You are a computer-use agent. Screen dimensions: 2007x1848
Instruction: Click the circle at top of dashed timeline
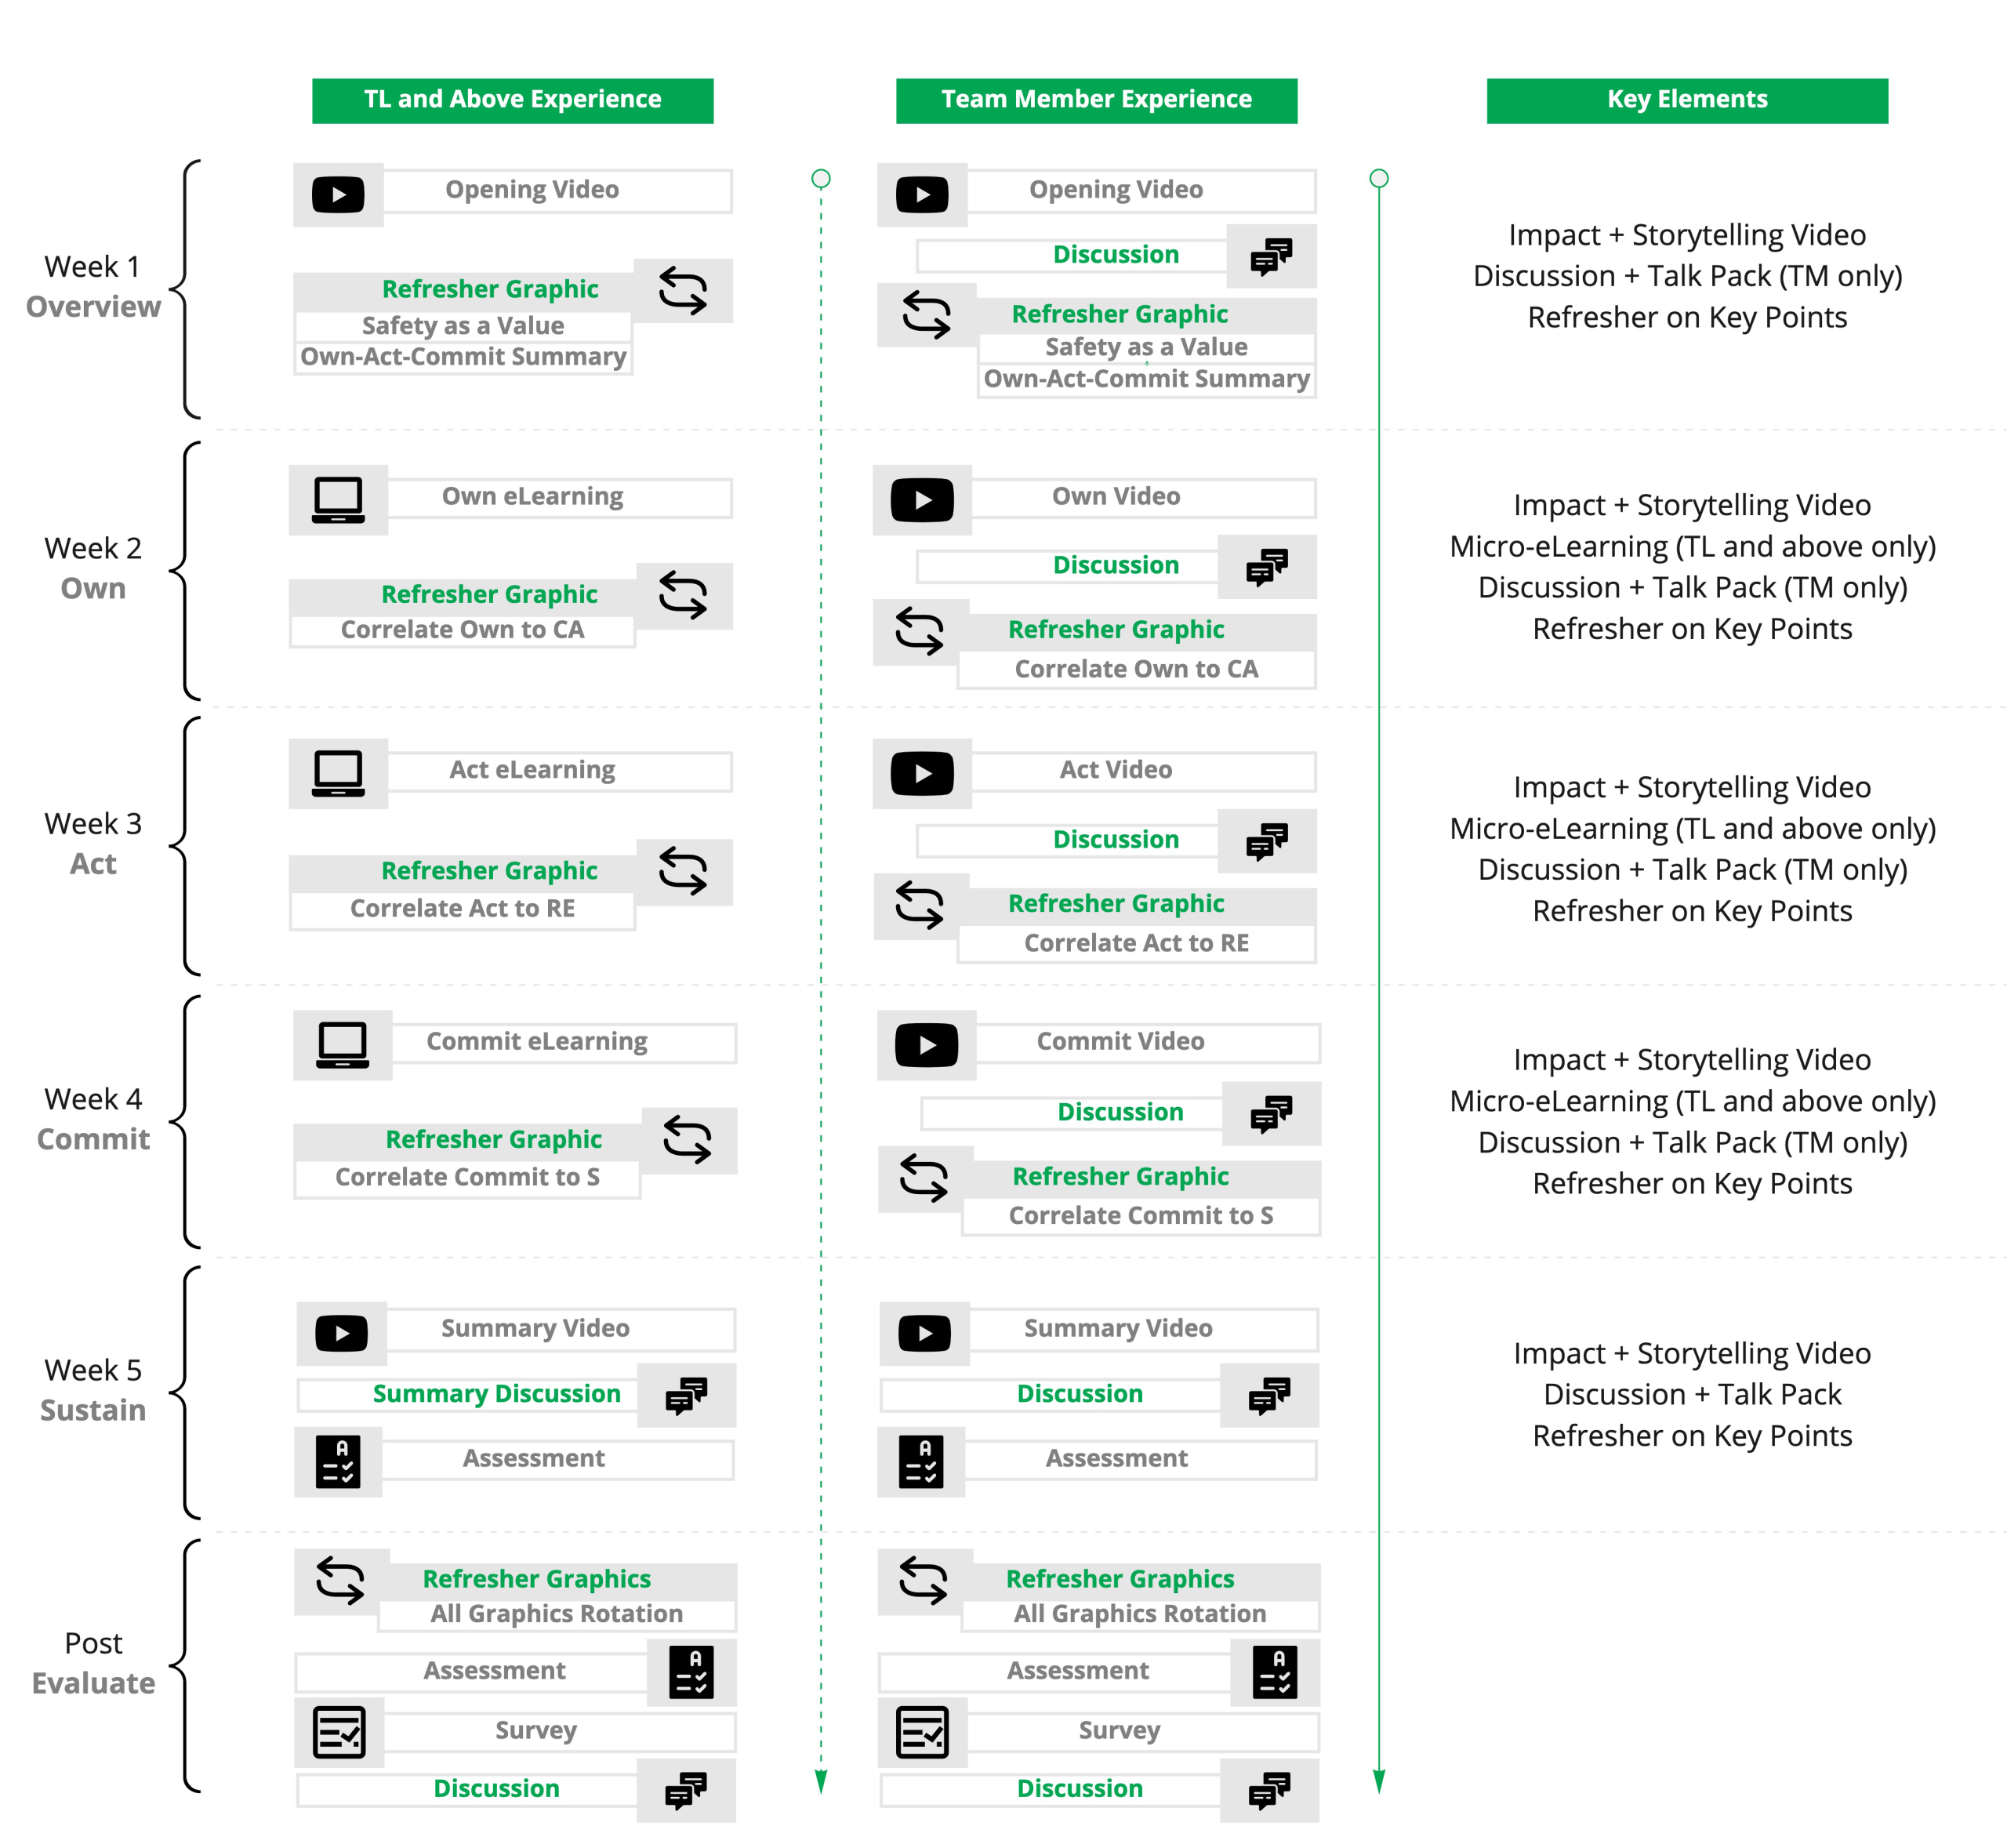[821, 179]
